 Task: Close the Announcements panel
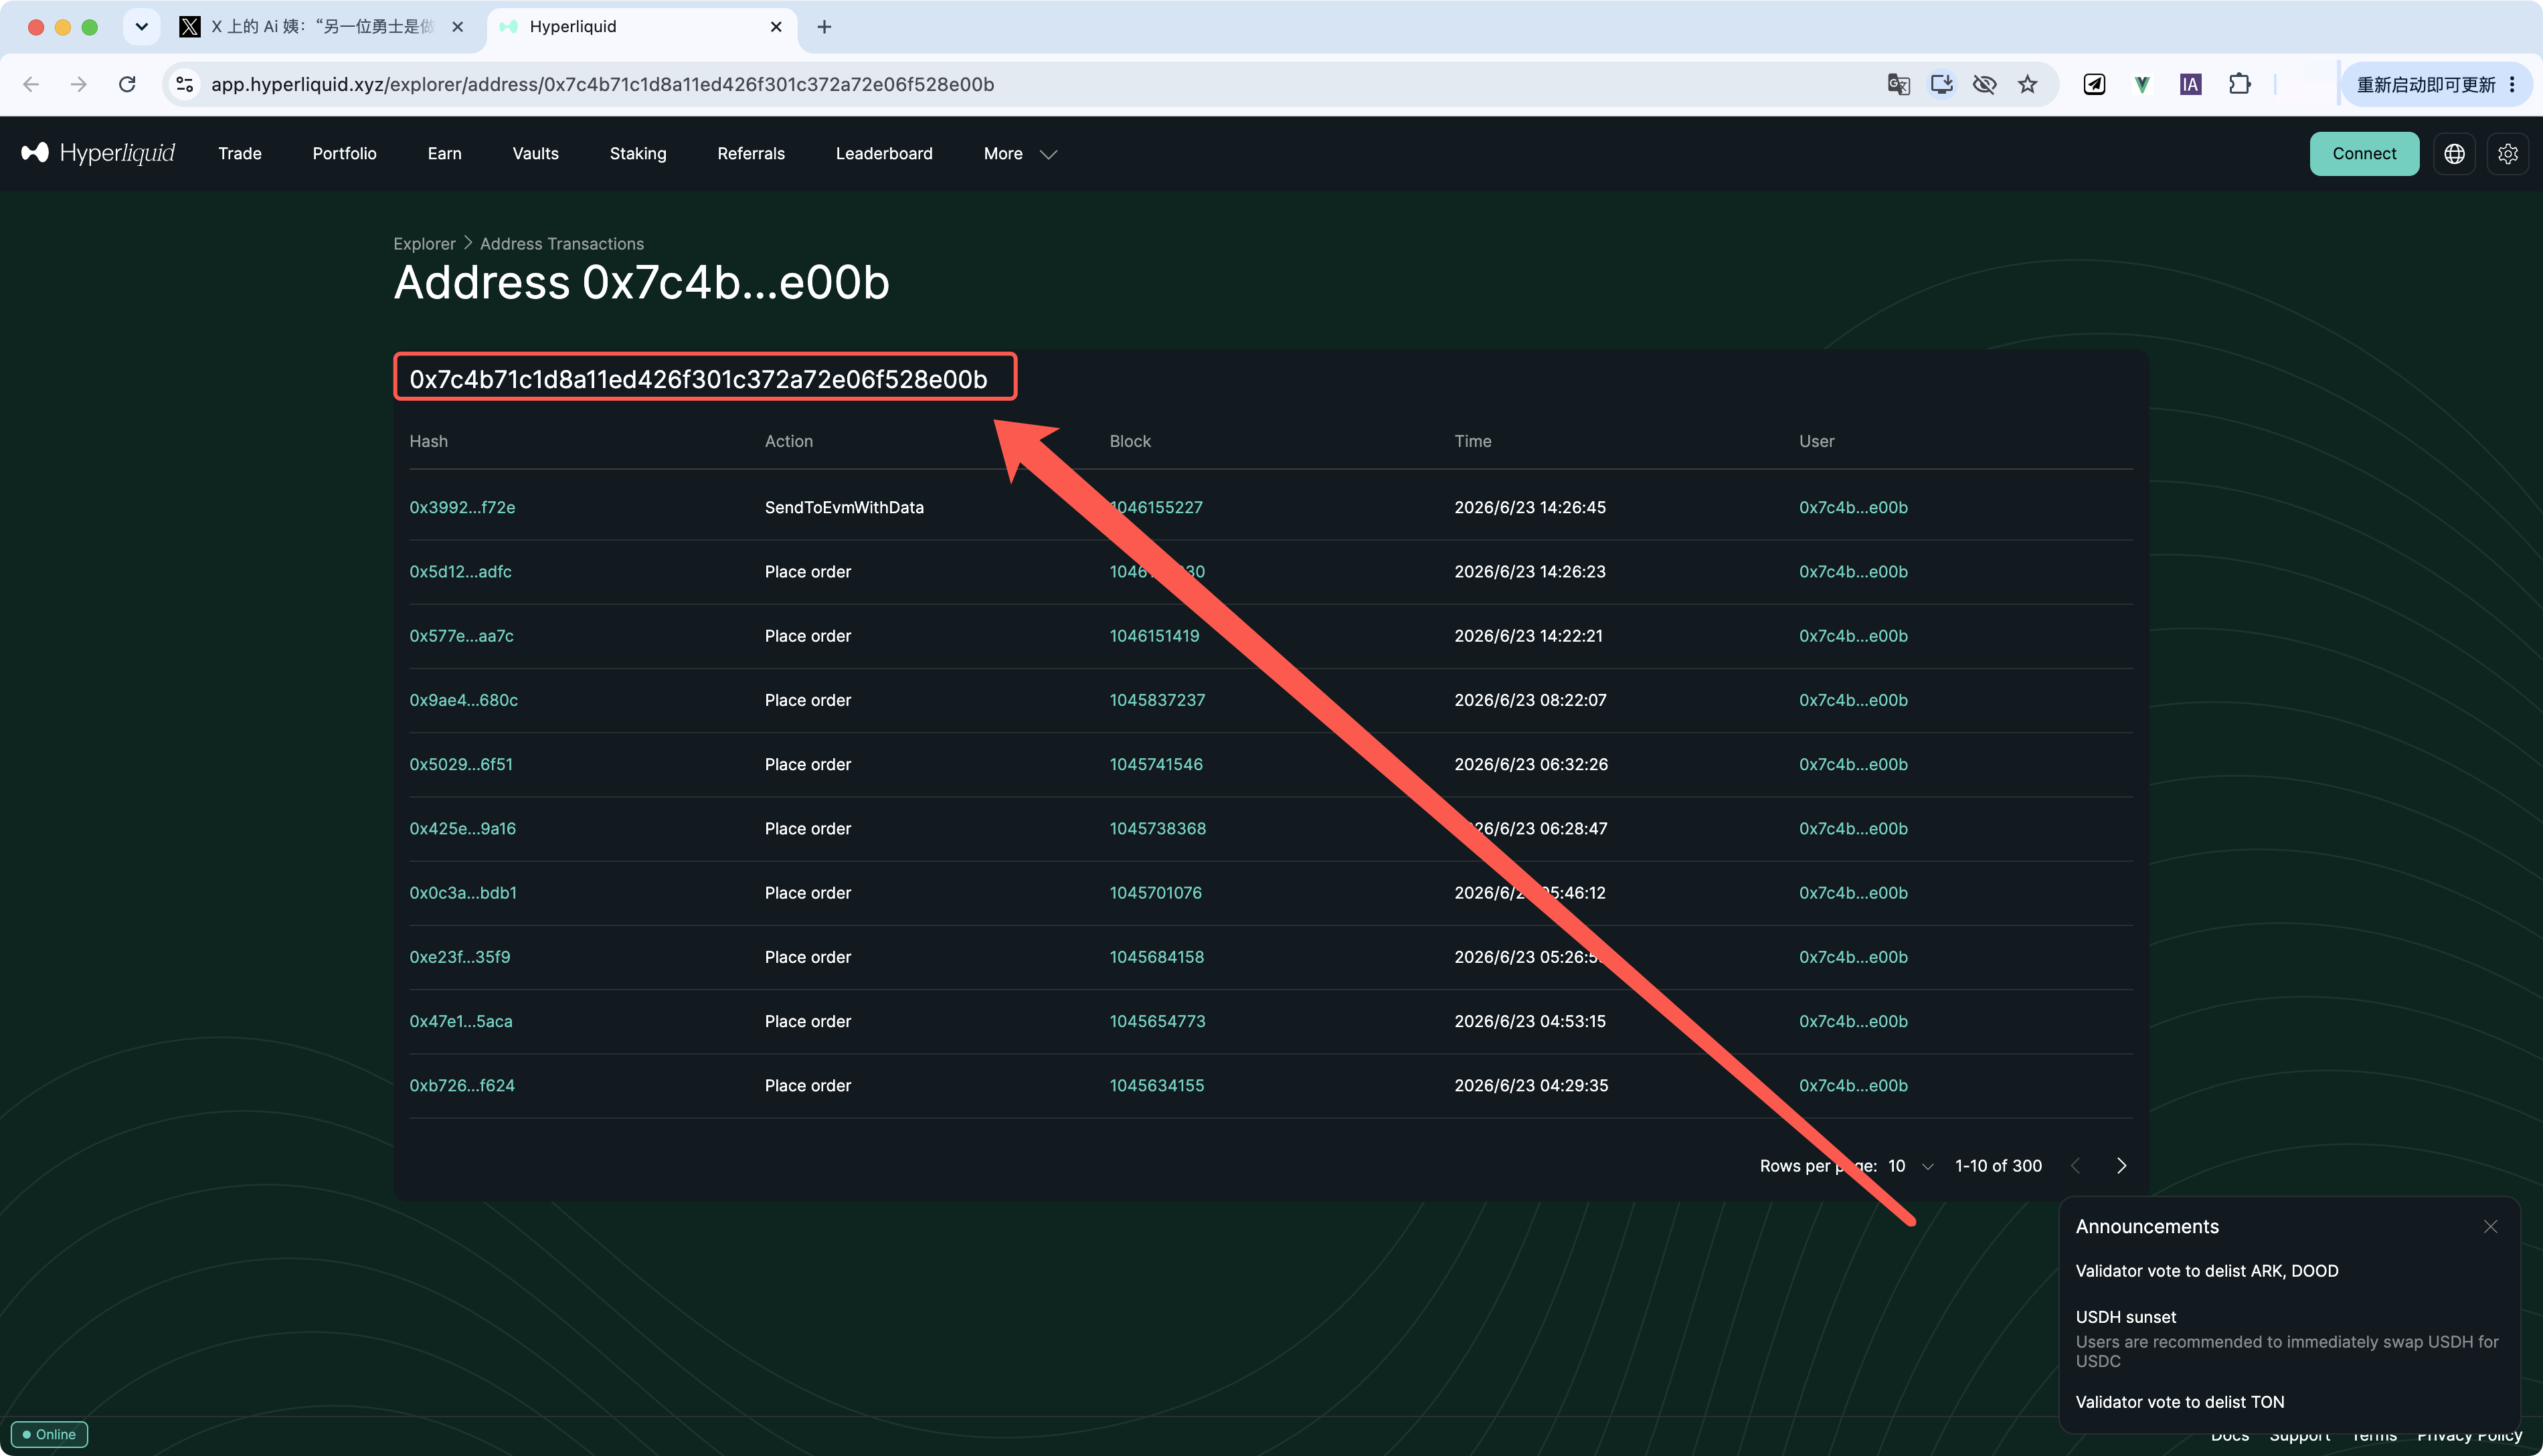[2490, 1226]
